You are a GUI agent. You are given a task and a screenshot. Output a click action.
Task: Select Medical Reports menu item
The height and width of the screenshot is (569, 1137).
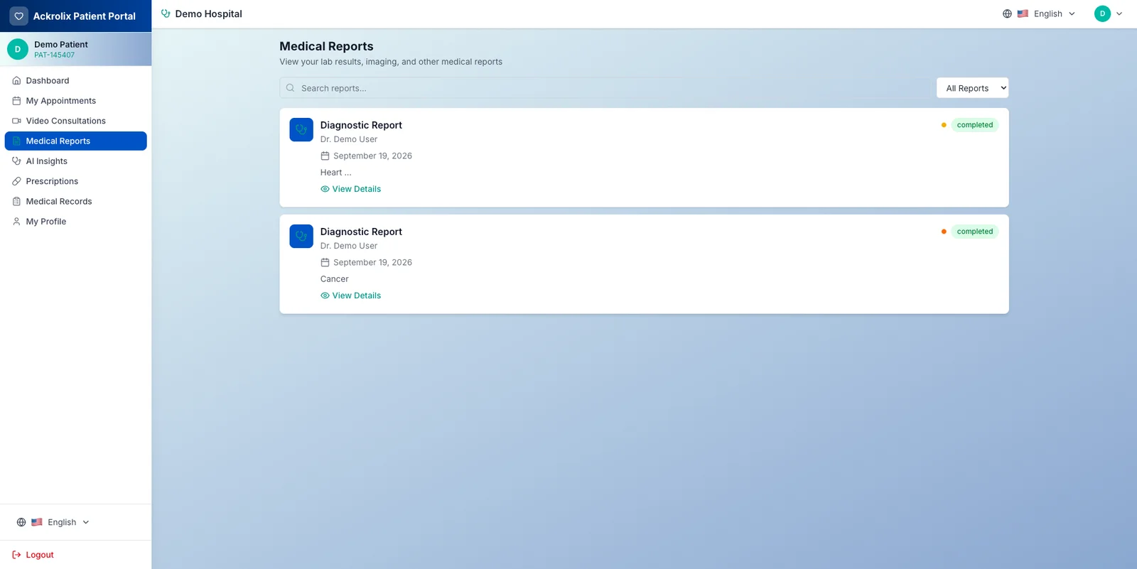(76, 141)
